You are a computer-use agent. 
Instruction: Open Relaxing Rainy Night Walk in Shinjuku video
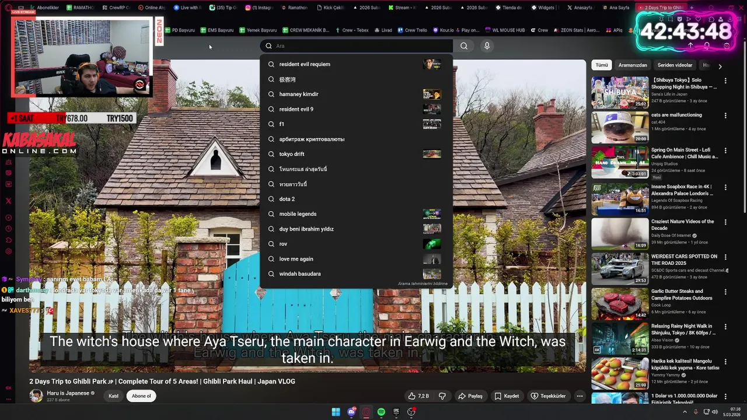tap(620, 339)
